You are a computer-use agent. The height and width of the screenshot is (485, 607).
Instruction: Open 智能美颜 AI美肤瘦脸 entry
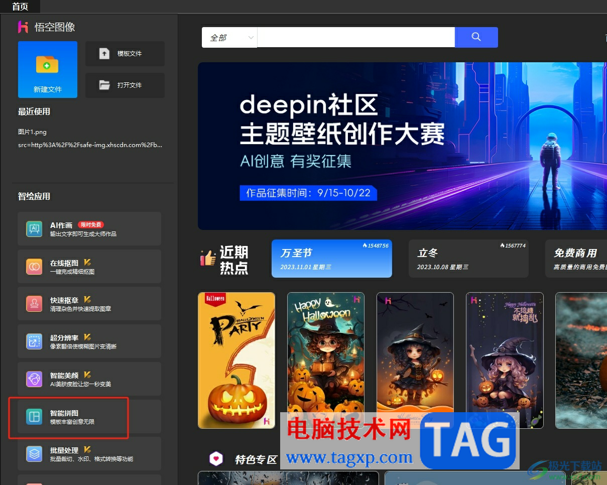(x=89, y=379)
